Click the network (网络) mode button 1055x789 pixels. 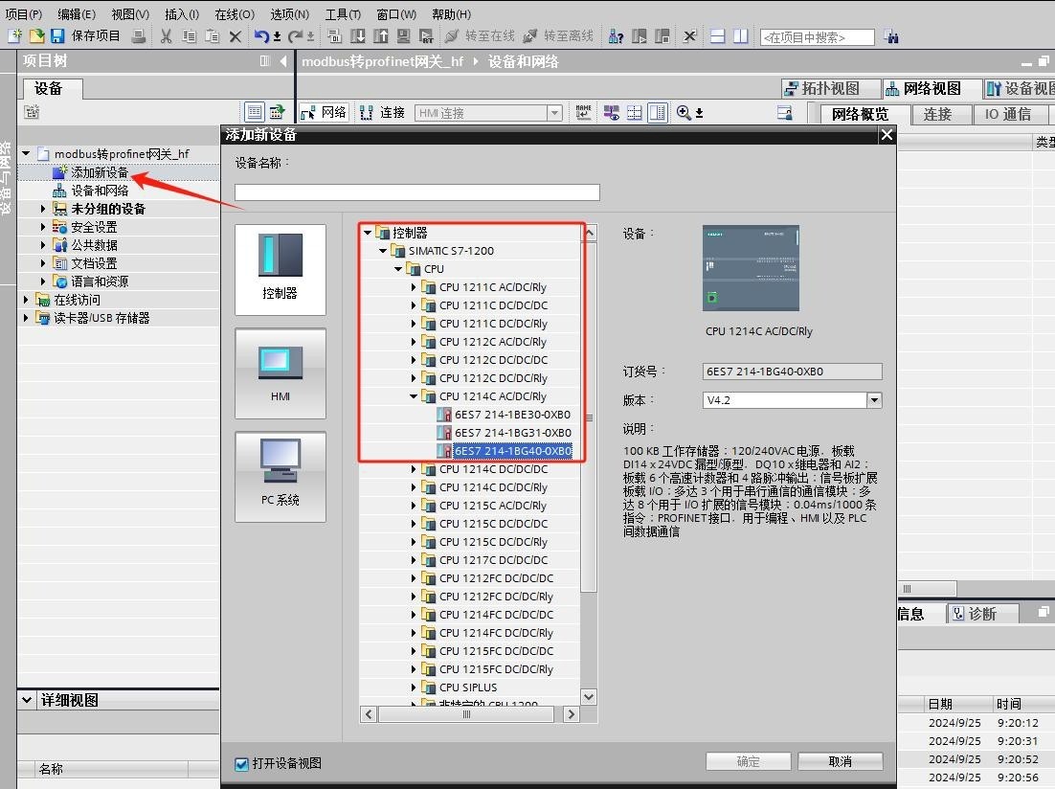coord(325,112)
